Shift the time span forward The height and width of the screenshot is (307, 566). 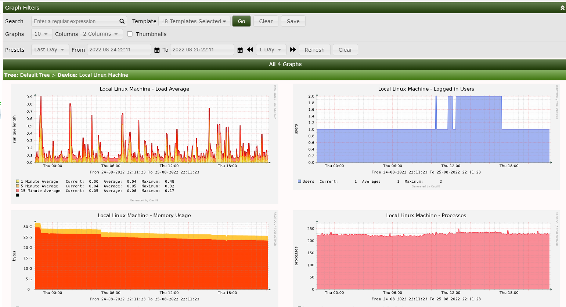[x=293, y=50]
